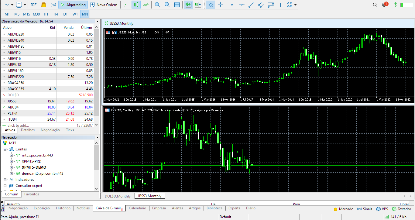This screenshot has width=415, height=220.
Task: Select the Text annotation tool
Action: 280,5
